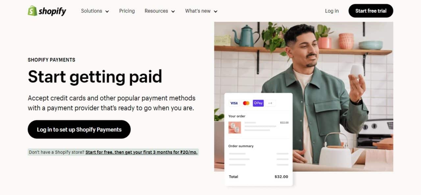421x195 pixels.
Task: Click the Log in link
Action: point(332,11)
